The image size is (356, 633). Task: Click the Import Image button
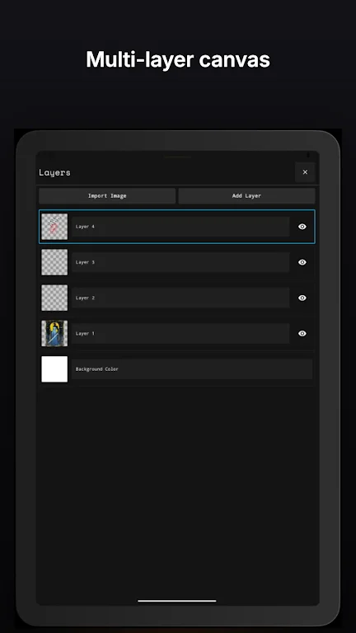107,196
